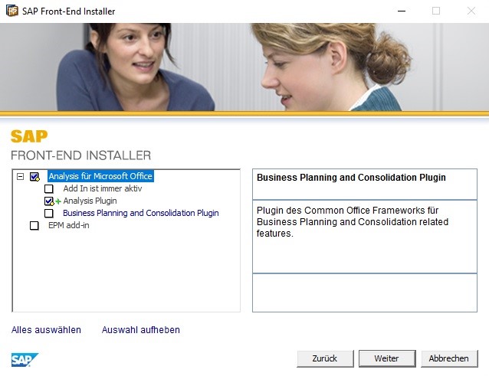Viewport: 489px width, 376px height.
Task: Cancel setup with the Abbrechen button
Action: click(449, 358)
